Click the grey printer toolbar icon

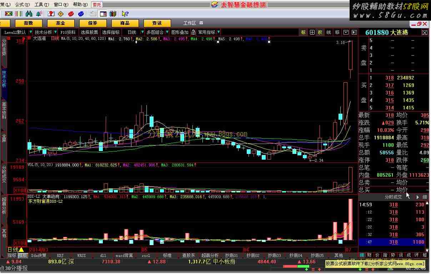93,14
